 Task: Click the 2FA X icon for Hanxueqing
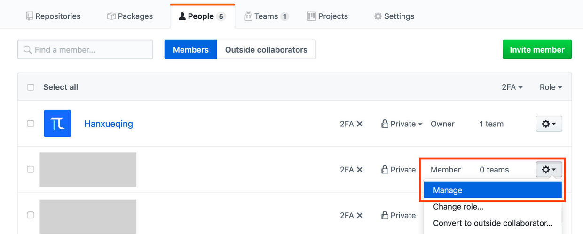click(x=360, y=124)
